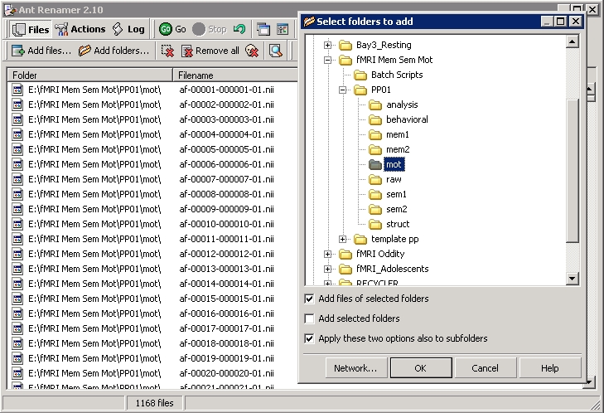Open Help in the dialog

(x=549, y=368)
